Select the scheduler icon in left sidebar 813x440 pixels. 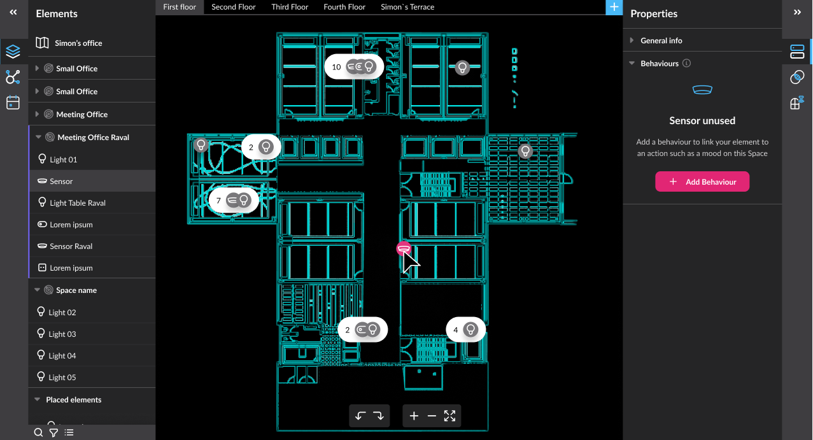click(x=13, y=102)
